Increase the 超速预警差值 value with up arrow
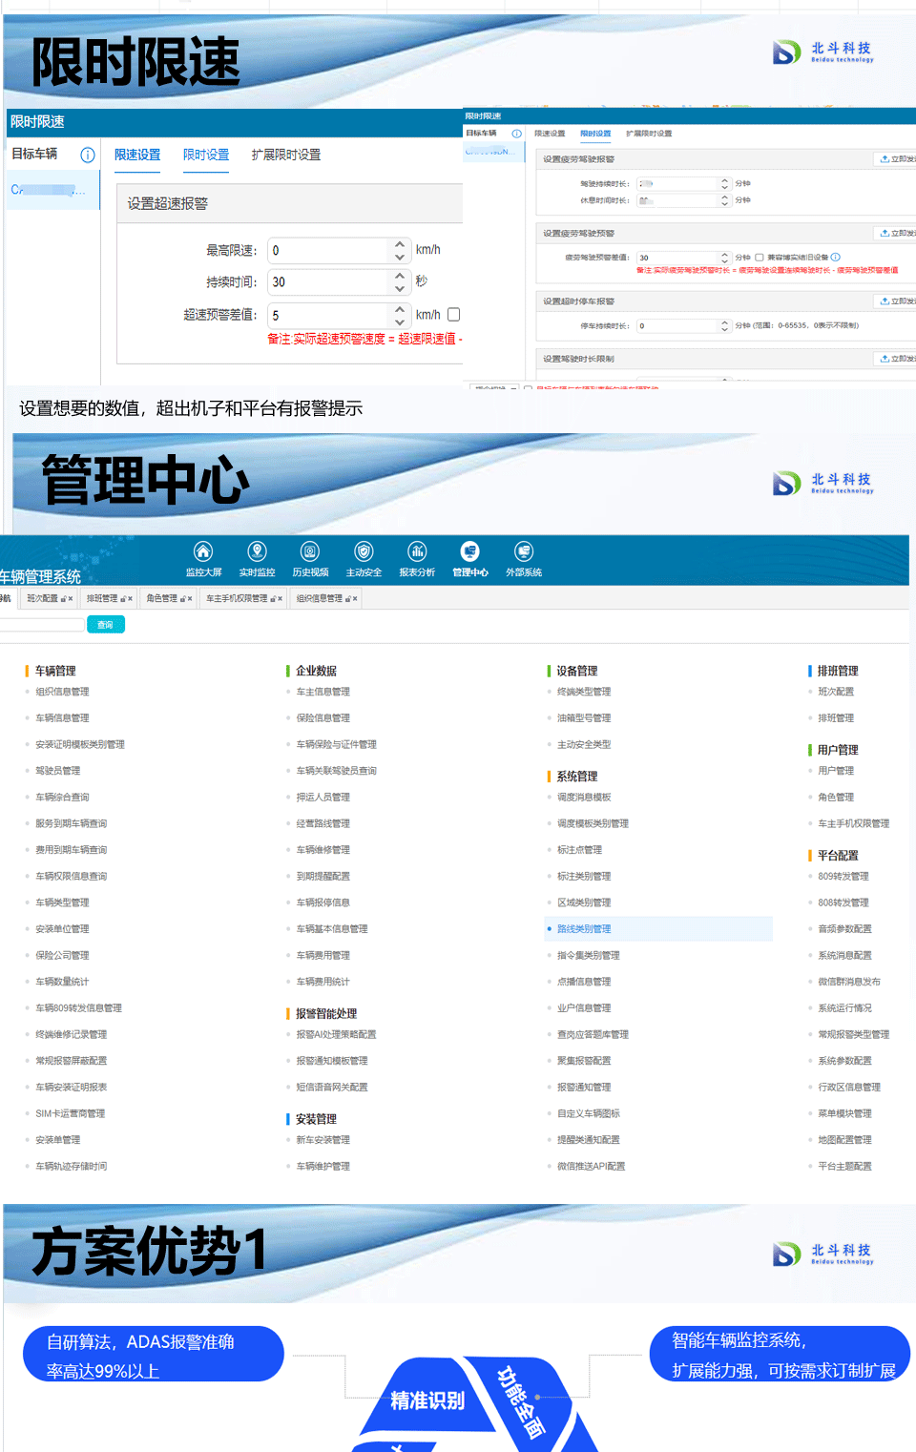Screen dimensions: 916x1452 pyautogui.click(x=400, y=309)
